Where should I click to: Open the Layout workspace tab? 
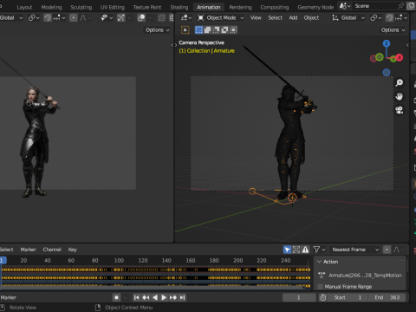[x=24, y=7]
